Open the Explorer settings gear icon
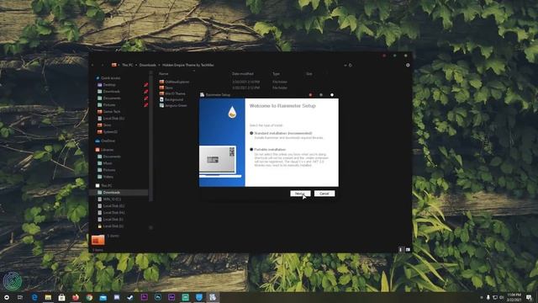Image resolution: width=538 pixels, height=303 pixels. click(408, 65)
